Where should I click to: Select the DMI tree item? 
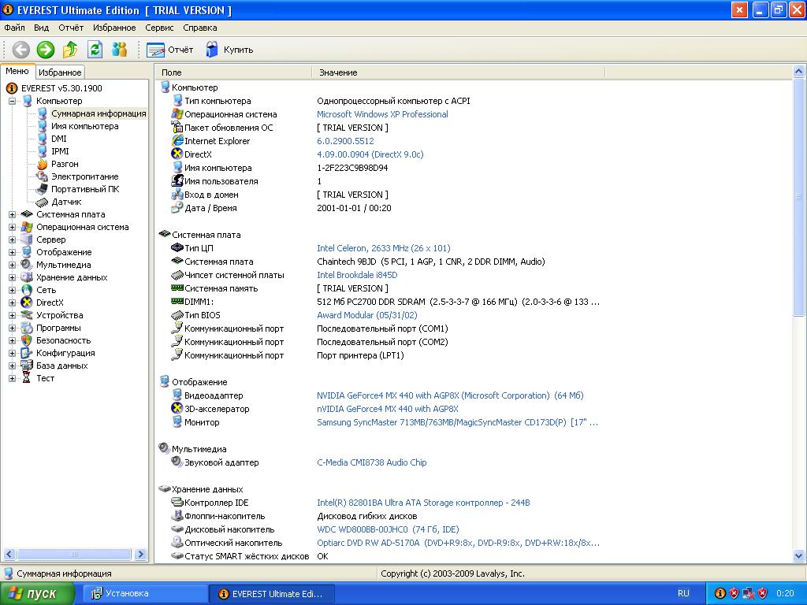click(58, 139)
